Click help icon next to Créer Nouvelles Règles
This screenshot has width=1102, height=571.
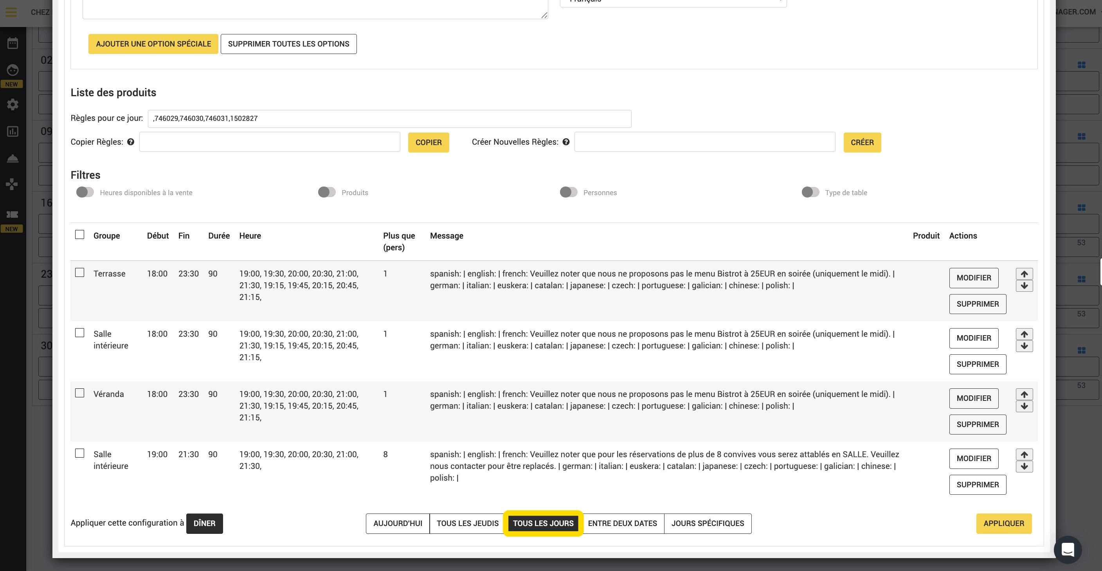point(566,142)
